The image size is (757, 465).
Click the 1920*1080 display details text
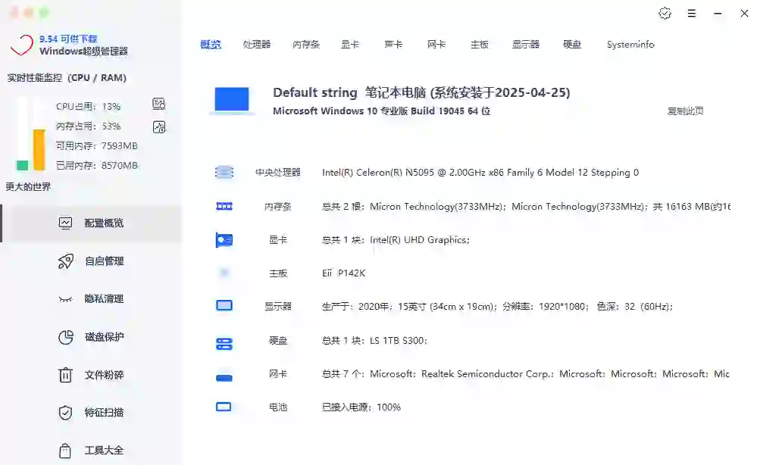coord(497,306)
